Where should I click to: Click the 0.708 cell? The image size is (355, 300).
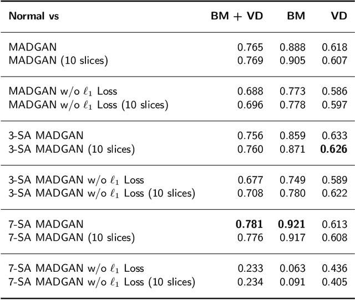[250, 193]
